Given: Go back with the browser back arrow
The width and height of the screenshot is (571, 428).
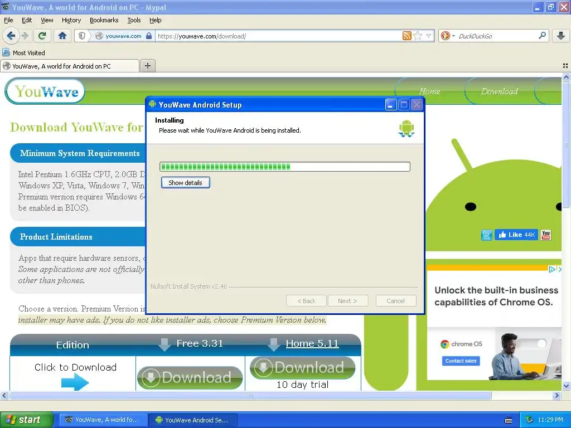Looking at the screenshot, I should pos(11,36).
